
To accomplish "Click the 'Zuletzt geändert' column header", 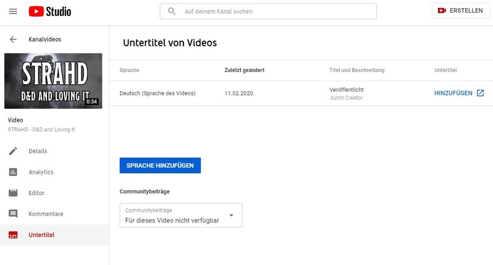I will pyautogui.click(x=244, y=70).
